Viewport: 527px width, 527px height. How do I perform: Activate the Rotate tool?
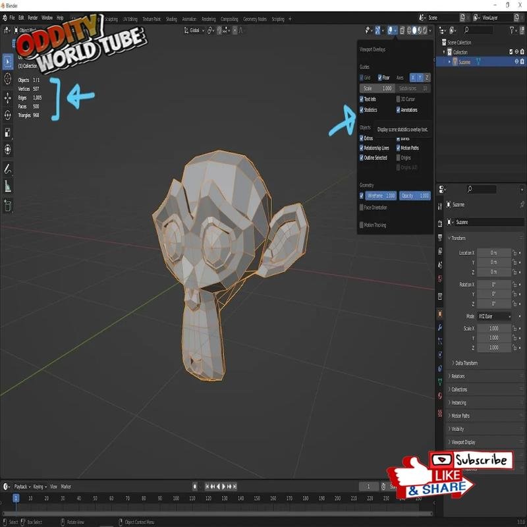click(8, 115)
